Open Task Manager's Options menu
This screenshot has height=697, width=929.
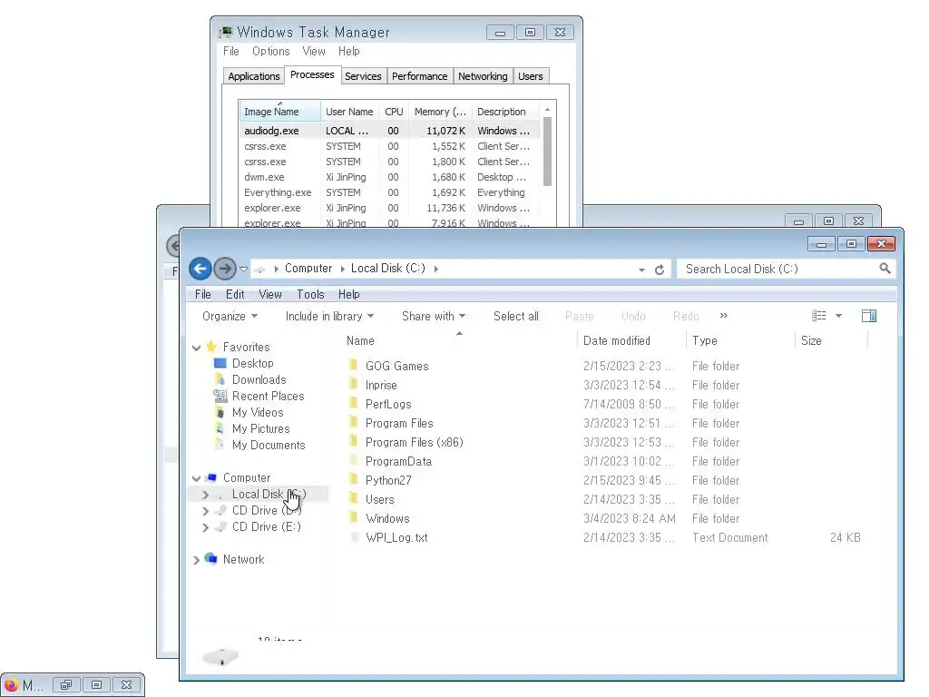(270, 52)
